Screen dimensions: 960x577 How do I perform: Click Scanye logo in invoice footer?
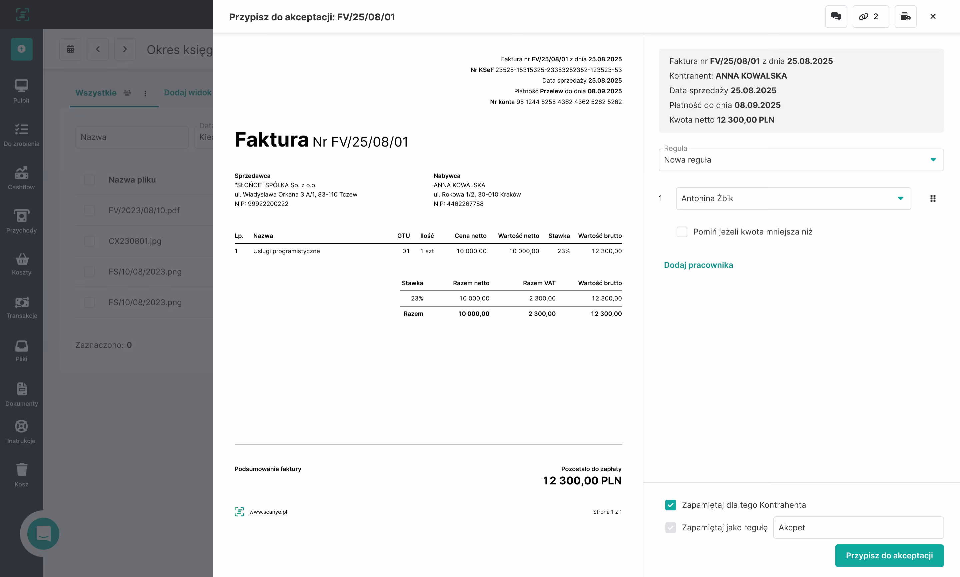239,511
